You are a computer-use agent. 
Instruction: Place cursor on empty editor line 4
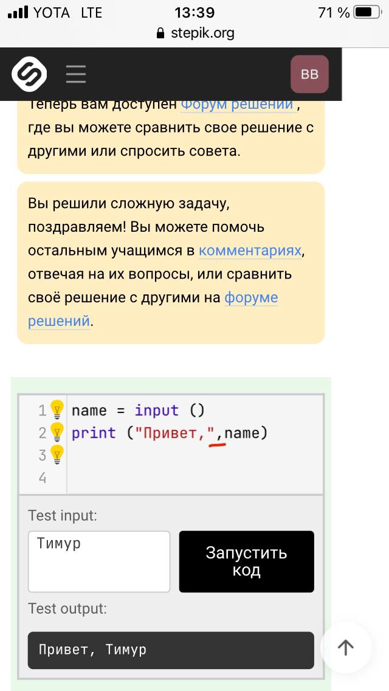pyautogui.click(x=194, y=477)
